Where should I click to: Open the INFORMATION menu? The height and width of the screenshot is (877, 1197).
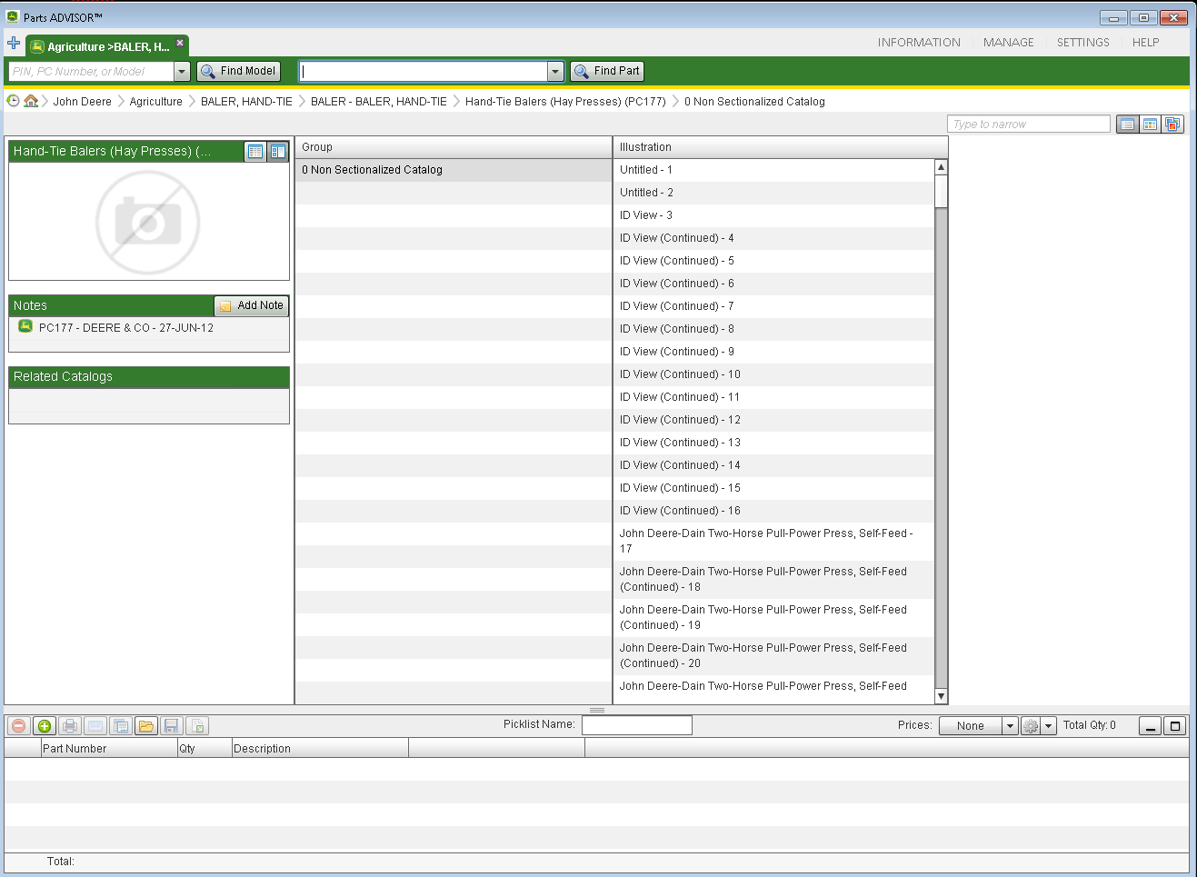coord(919,43)
